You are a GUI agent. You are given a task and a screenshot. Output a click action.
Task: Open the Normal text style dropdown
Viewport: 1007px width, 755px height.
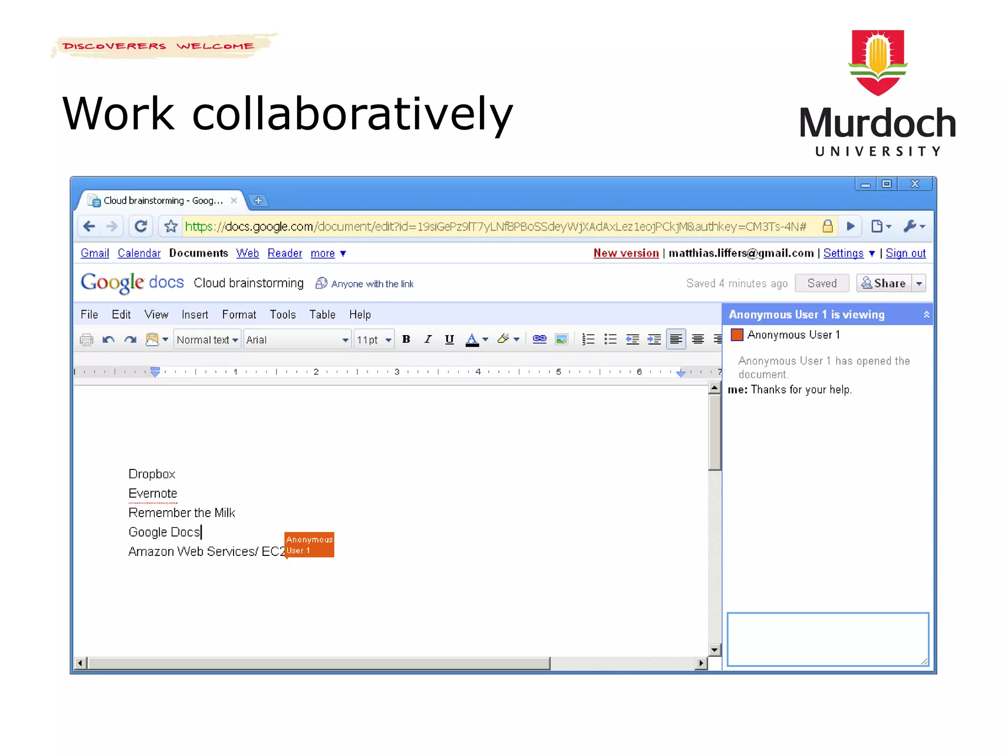(x=207, y=340)
